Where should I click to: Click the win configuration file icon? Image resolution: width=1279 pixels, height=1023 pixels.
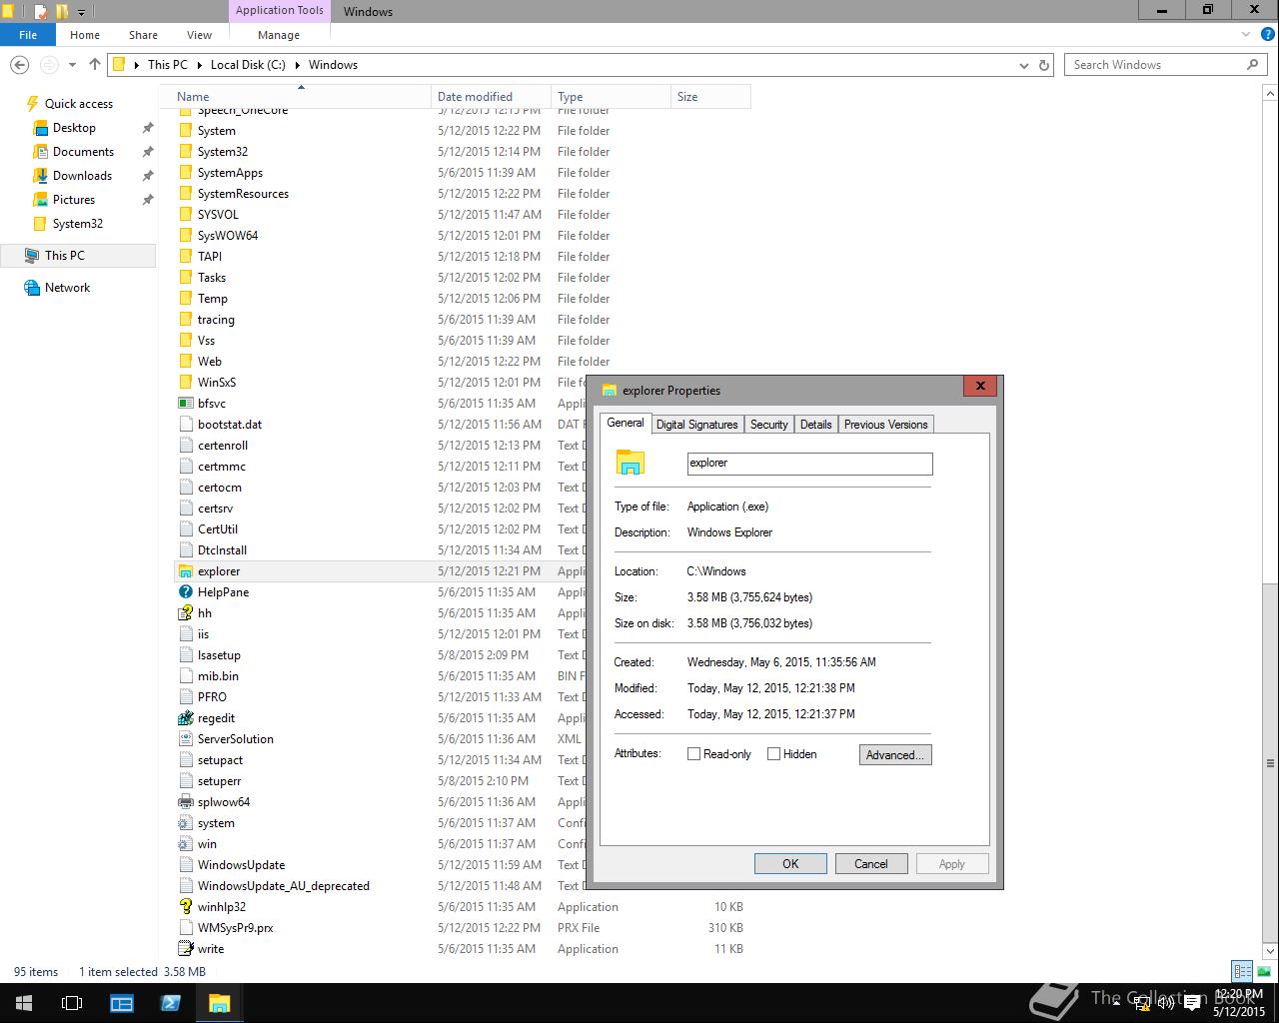coord(185,844)
